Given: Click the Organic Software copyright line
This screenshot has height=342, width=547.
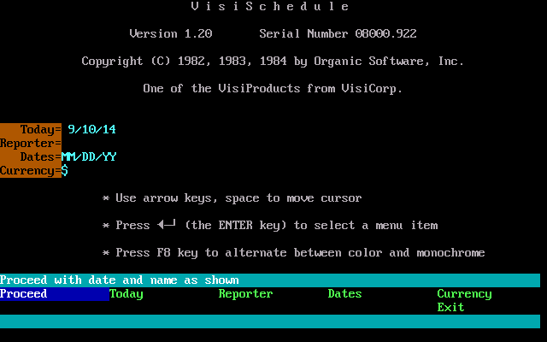Looking at the screenshot, I should pyautogui.click(x=273, y=61).
